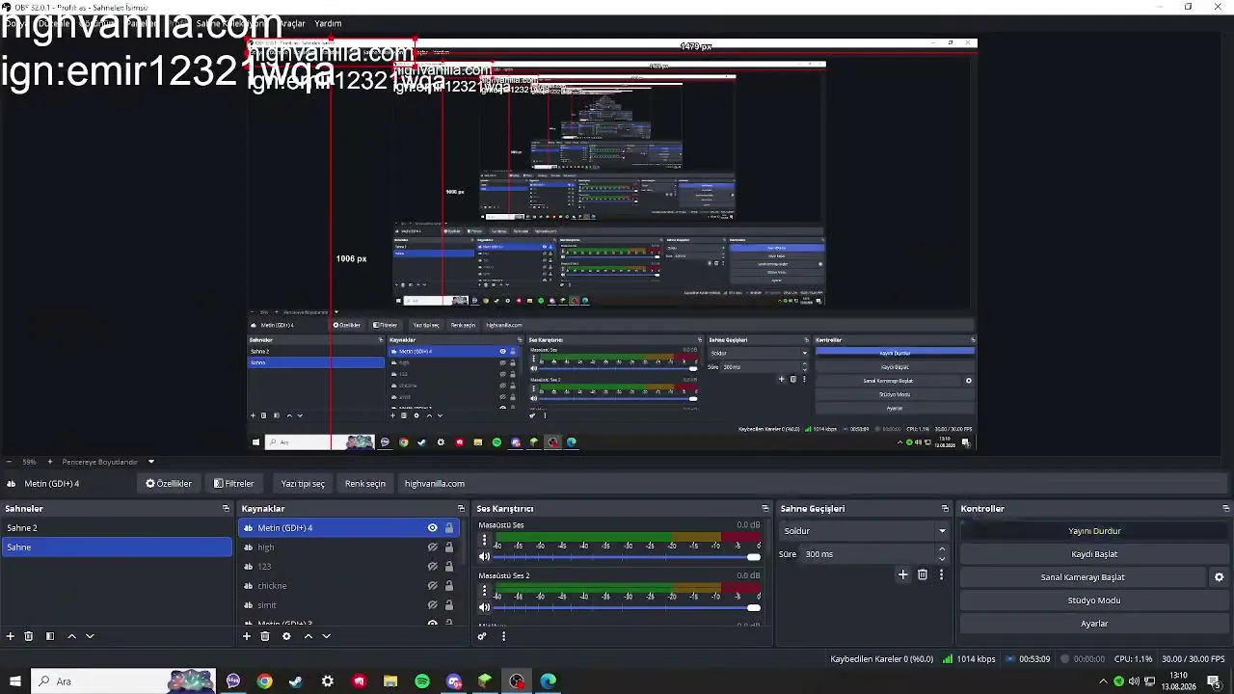This screenshot has height=694, width=1234.
Task: Open Özellikler for the selected source
Action: [x=169, y=484]
